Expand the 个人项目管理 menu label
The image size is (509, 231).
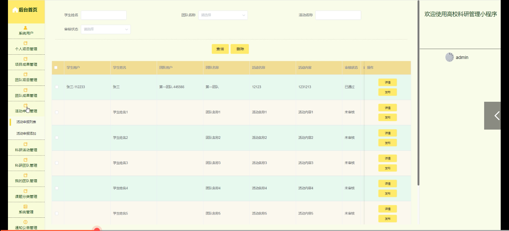tap(26, 49)
